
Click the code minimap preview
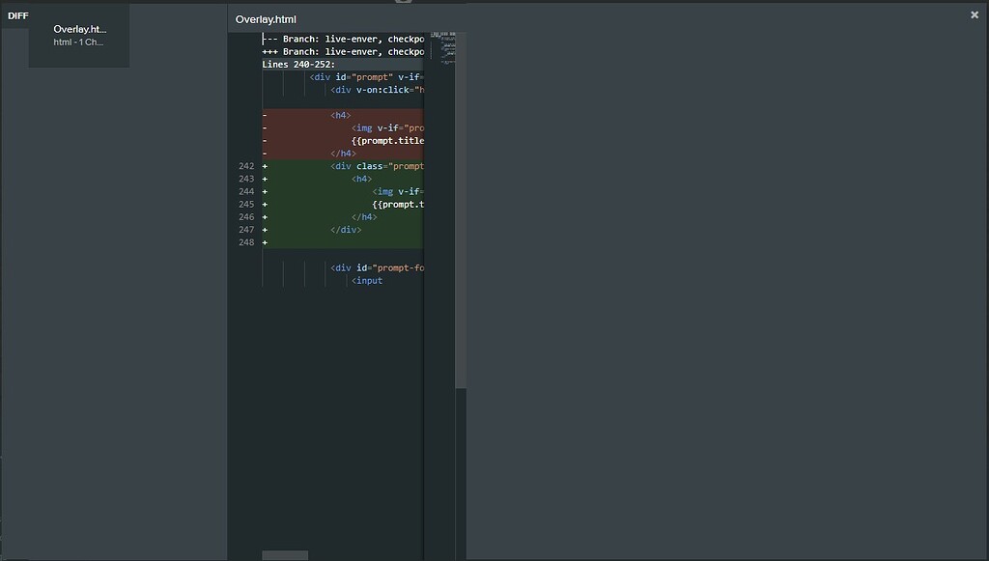coord(442,48)
